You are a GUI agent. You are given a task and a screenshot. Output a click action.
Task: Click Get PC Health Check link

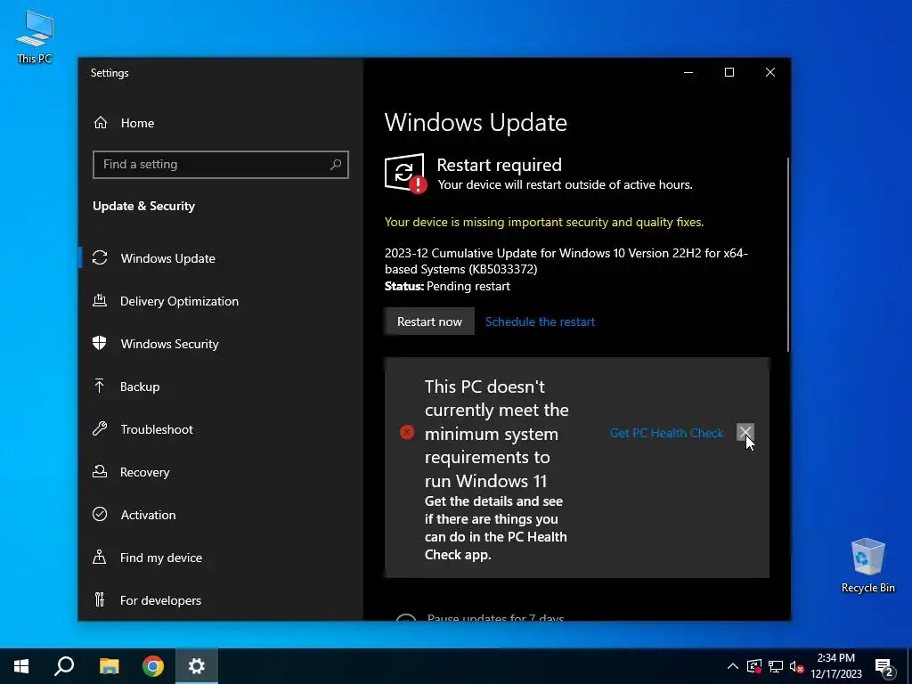666,433
